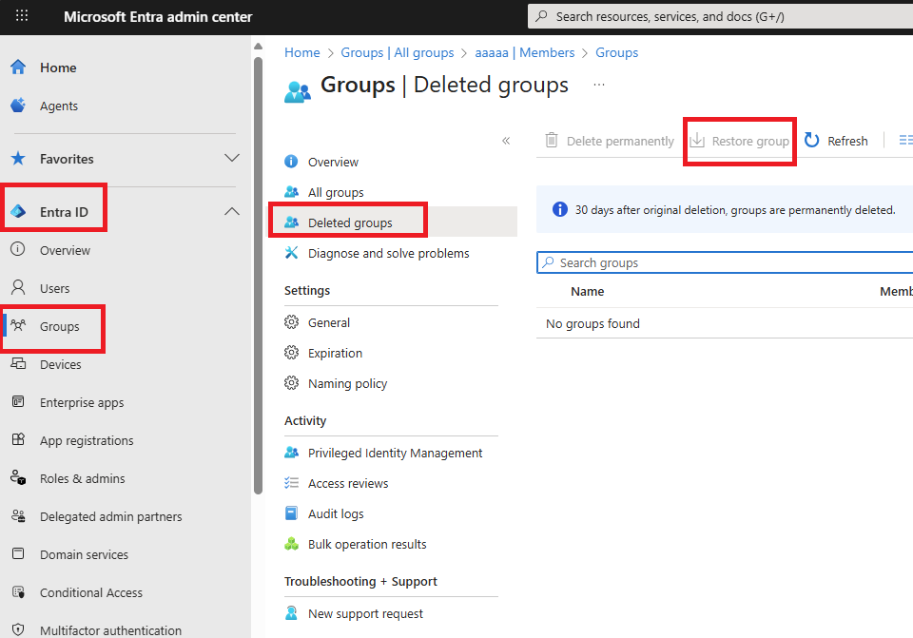Click the Groups people icon in sidebar
The height and width of the screenshot is (638, 913).
[x=18, y=325]
